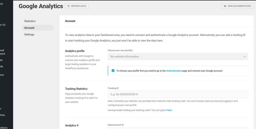Click the Refresh Data button
Image resolution: width=256 pixels, height=129 pixels.
(x=77, y=6)
